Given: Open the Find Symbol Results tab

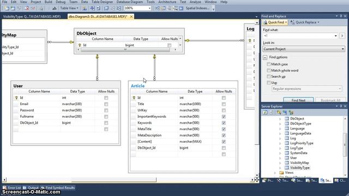Looking at the screenshot, I should [57, 188].
